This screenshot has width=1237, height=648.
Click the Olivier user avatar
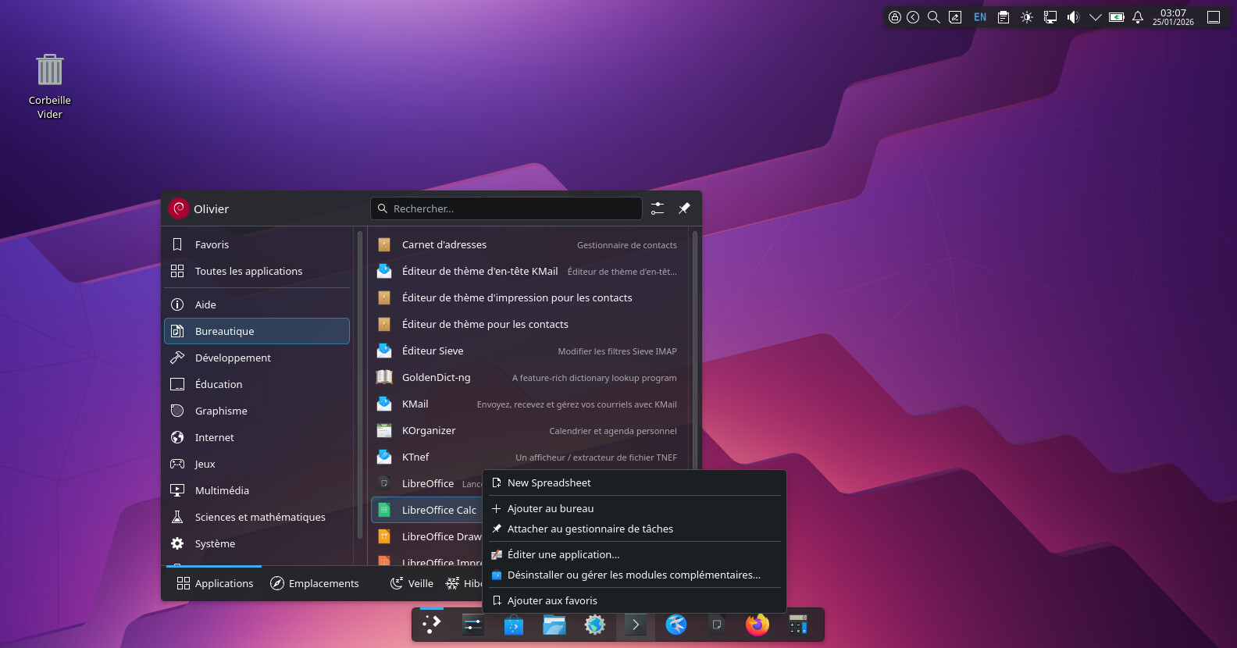point(179,208)
